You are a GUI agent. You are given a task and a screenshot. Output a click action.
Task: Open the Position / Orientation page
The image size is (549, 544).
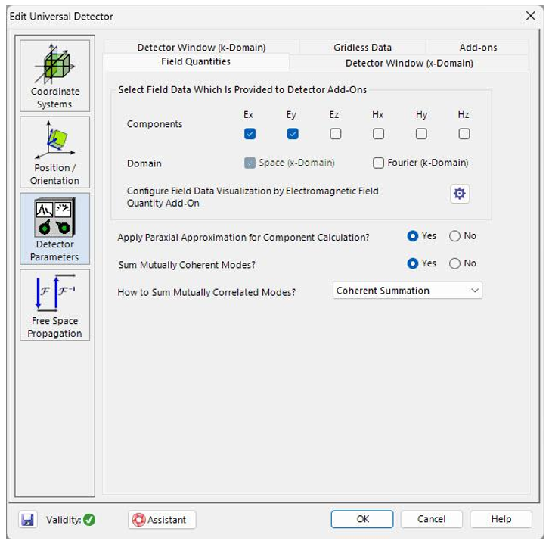(54, 152)
